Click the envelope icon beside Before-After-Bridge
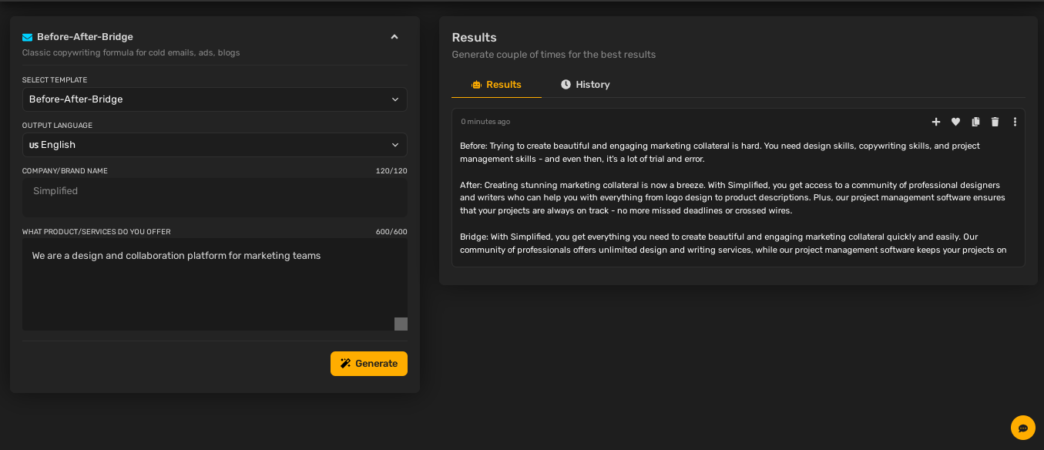This screenshot has width=1044, height=450. (x=28, y=37)
